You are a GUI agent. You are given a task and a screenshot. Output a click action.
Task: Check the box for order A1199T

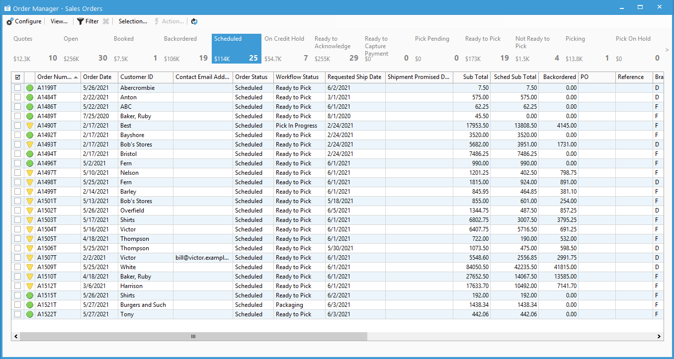click(x=18, y=88)
